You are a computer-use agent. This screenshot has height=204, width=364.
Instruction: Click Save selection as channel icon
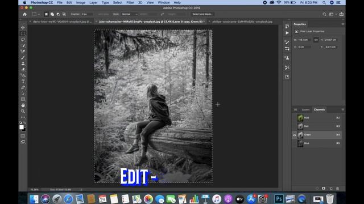point(324,189)
